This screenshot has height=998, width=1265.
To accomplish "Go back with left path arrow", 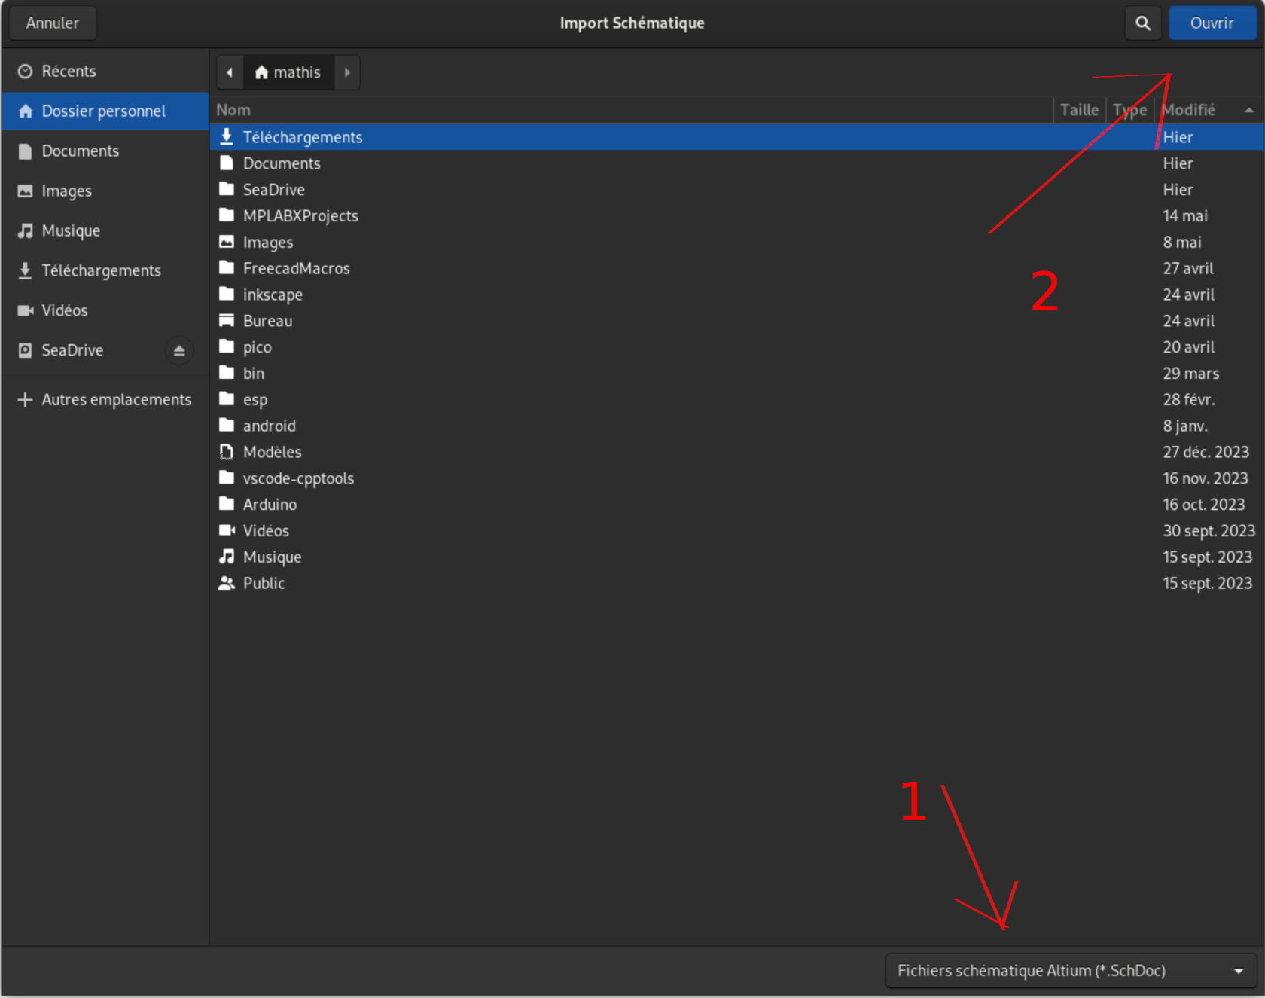I will 230,72.
